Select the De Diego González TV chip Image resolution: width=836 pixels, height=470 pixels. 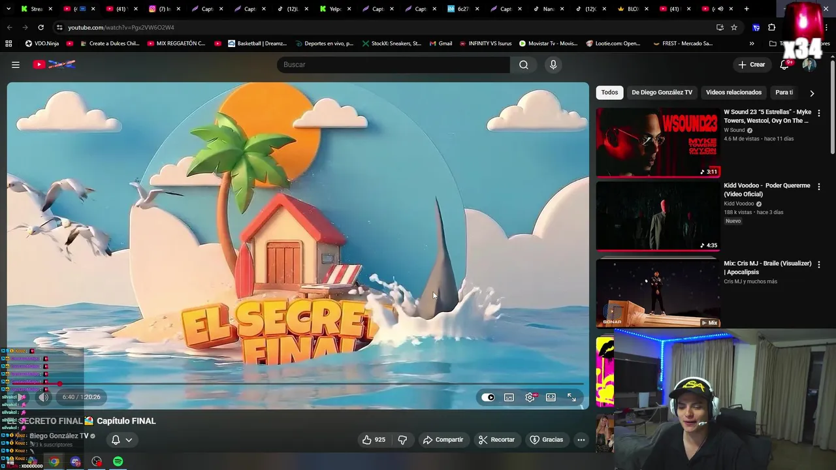(662, 93)
